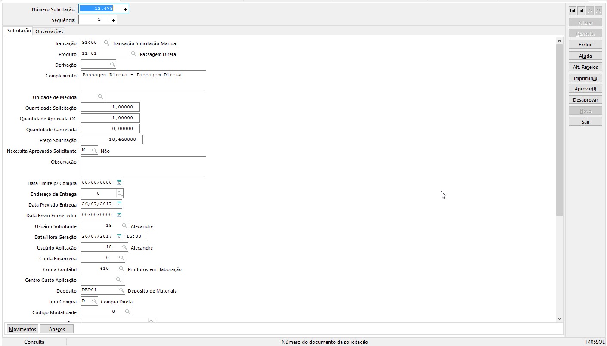Click the vertical scrollbar down arrow
The width and height of the screenshot is (607, 346).
point(559,319)
